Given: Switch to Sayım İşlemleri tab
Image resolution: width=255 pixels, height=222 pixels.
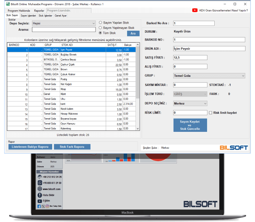Looking at the screenshot, I should tap(28, 16).
